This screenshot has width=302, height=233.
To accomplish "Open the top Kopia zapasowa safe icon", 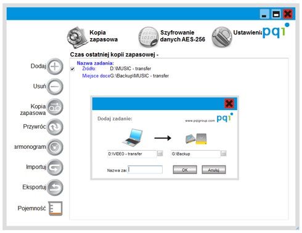I will tap(77, 38).
